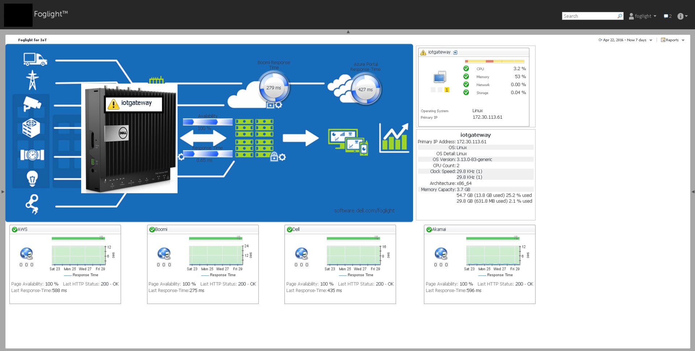Click the "Foglight for IoT" dashboard title
Viewport: 695px width, 351px height.
point(33,40)
